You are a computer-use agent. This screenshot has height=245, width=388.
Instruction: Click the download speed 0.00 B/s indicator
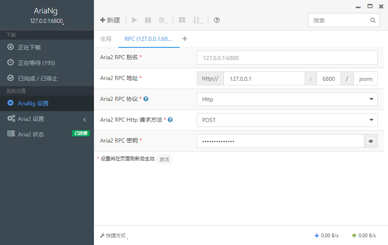tap(326, 236)
